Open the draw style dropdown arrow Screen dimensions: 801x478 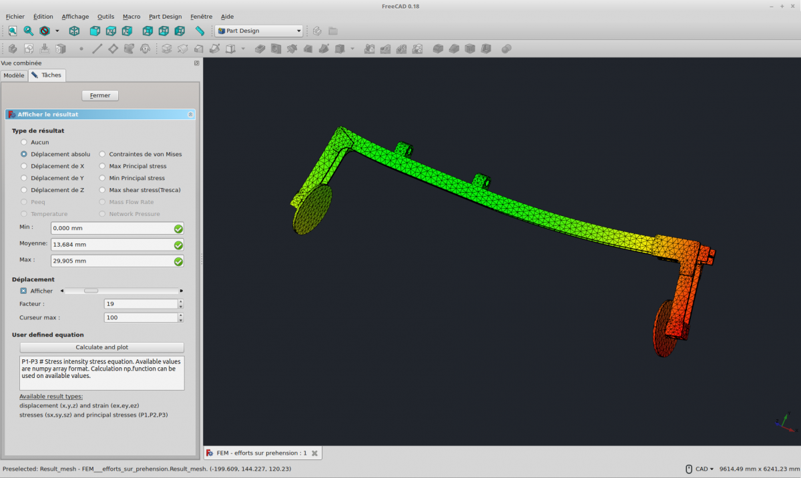point(57,31)
